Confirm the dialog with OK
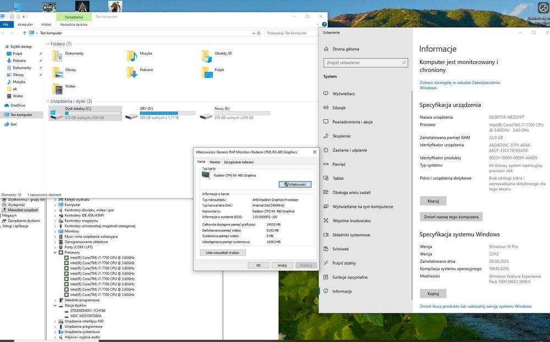The height and width of the screenshot is (342, 550). pyautogui.click(x=258, y=265)
